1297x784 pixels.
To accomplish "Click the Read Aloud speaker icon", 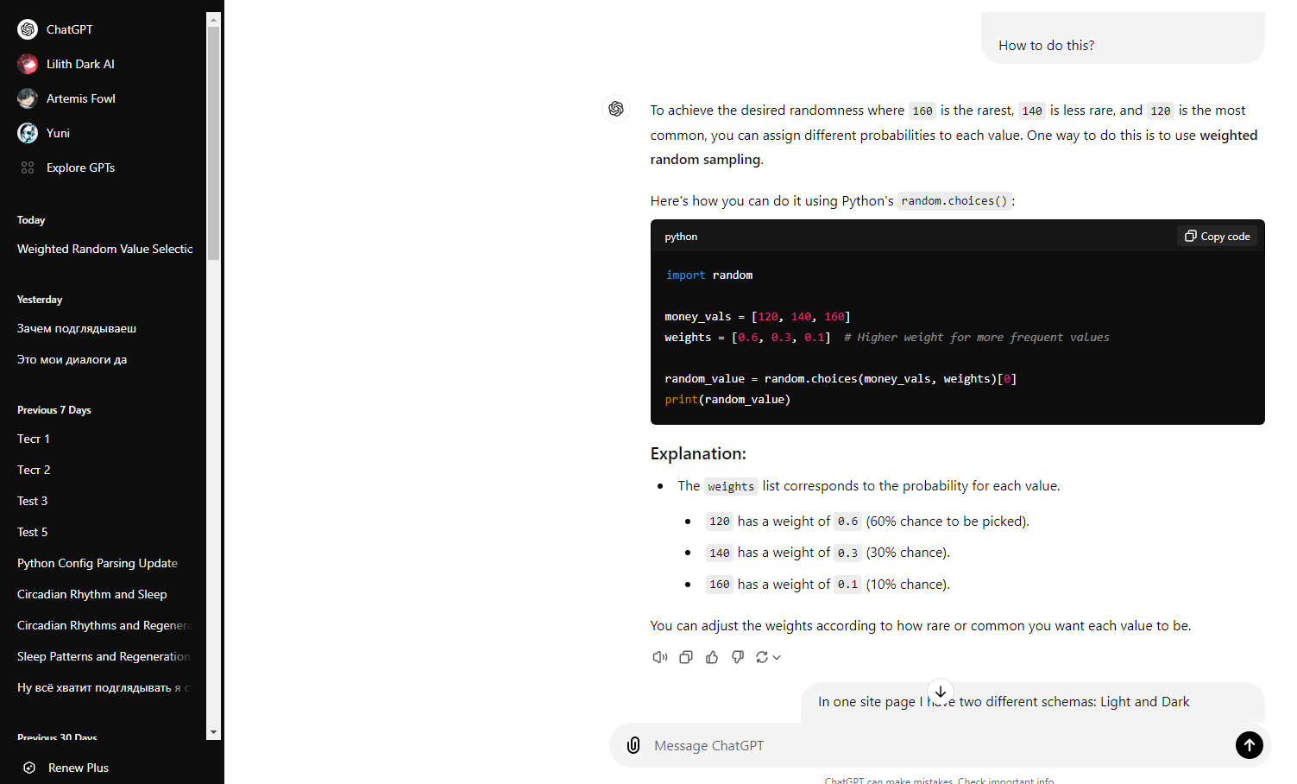I will coord(659,657).
